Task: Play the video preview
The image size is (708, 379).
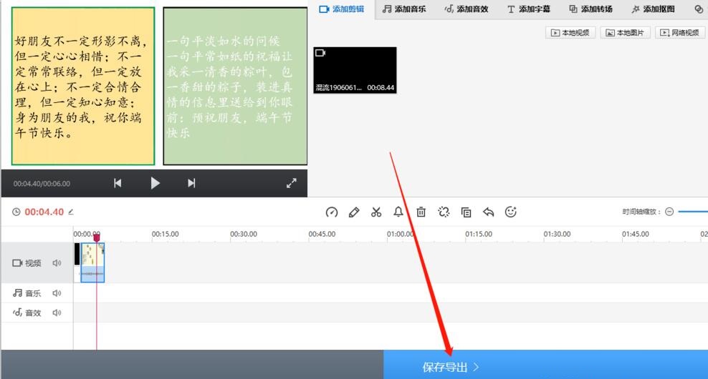Action: (155, 183)
